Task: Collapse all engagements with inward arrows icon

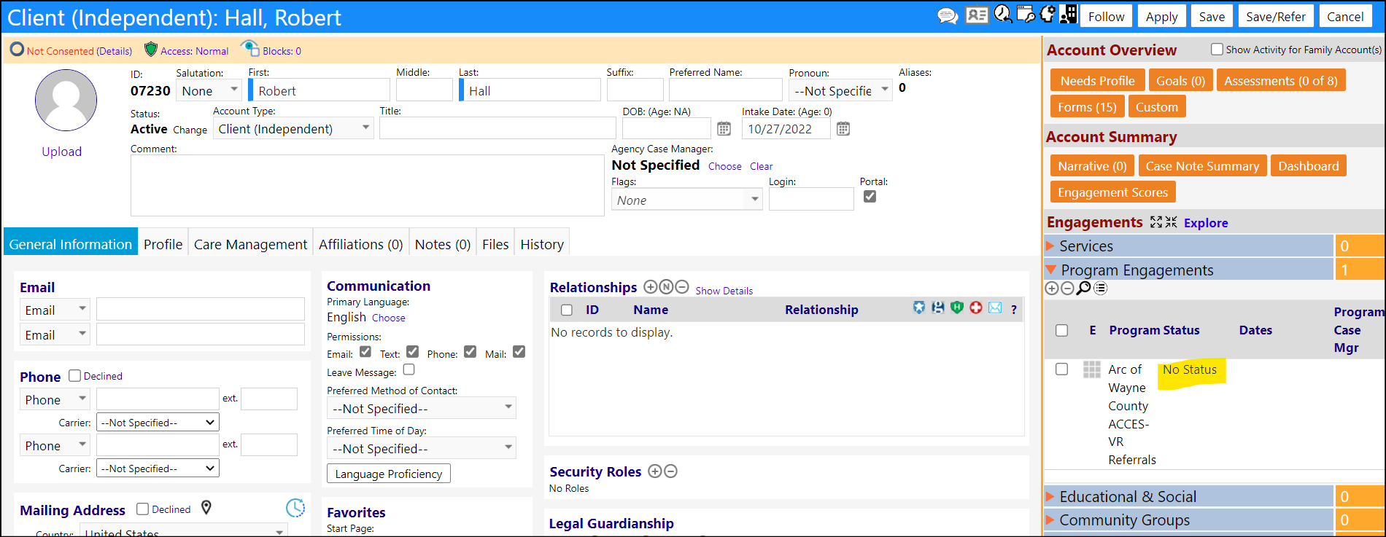Action: point(1172,222)
